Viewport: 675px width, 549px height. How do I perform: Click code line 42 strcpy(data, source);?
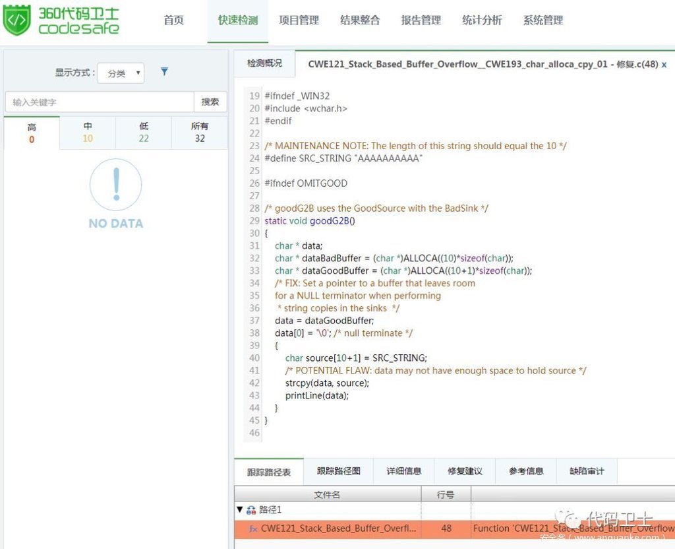pos(327,383)
